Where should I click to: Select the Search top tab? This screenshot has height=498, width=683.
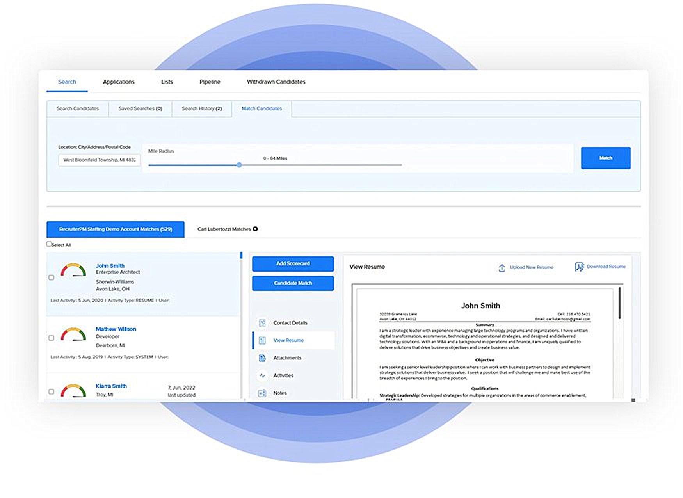pos(67,82)
